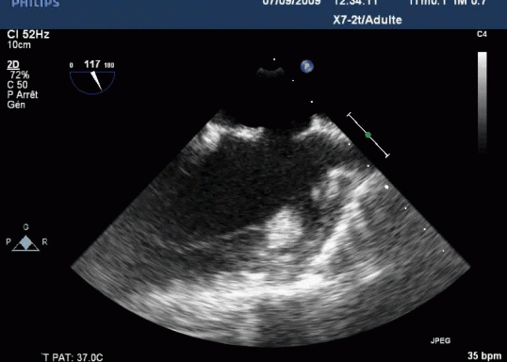Click the Gén frequency setting
507x362 pixels.
16,105
